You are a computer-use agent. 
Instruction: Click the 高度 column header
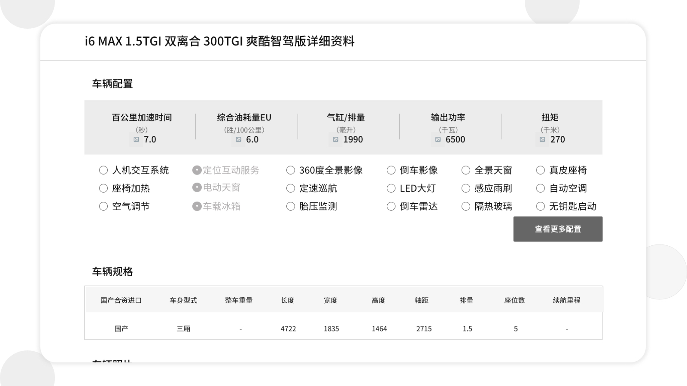[x=379, y=300]
